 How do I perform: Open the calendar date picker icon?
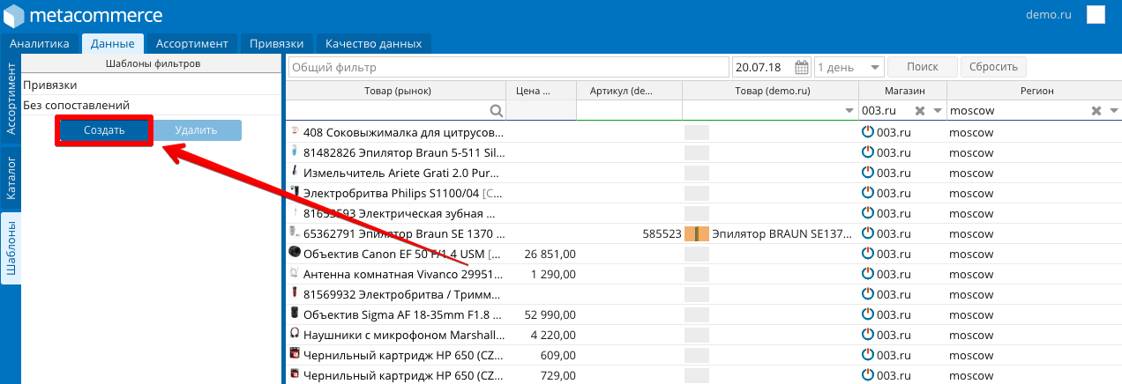pyautogui.click(x=802, y=67)
